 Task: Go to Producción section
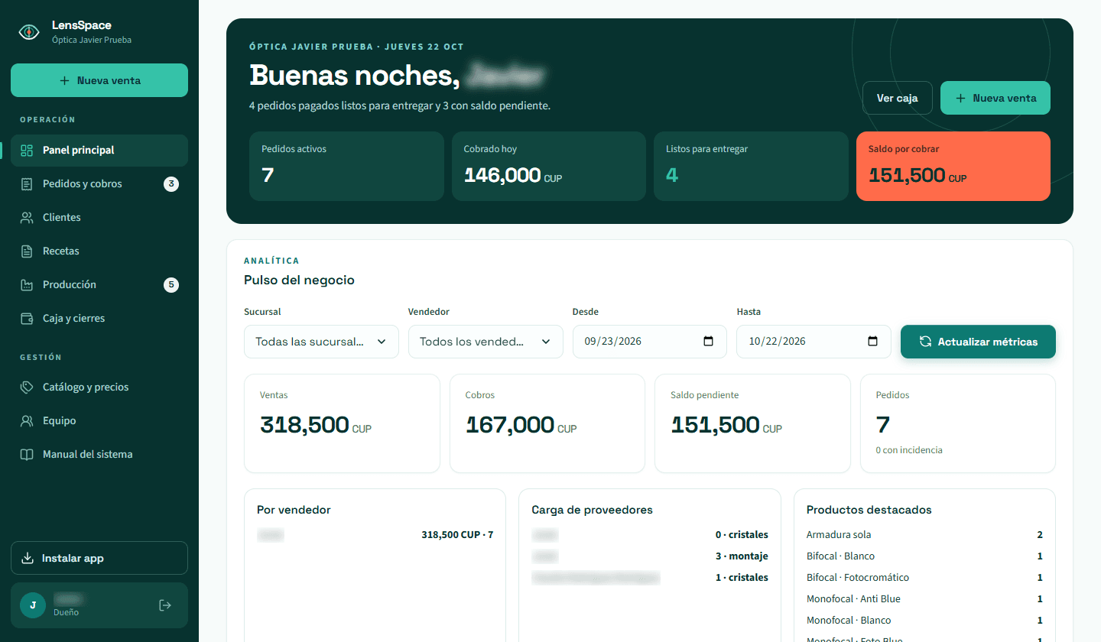(99, 285)
